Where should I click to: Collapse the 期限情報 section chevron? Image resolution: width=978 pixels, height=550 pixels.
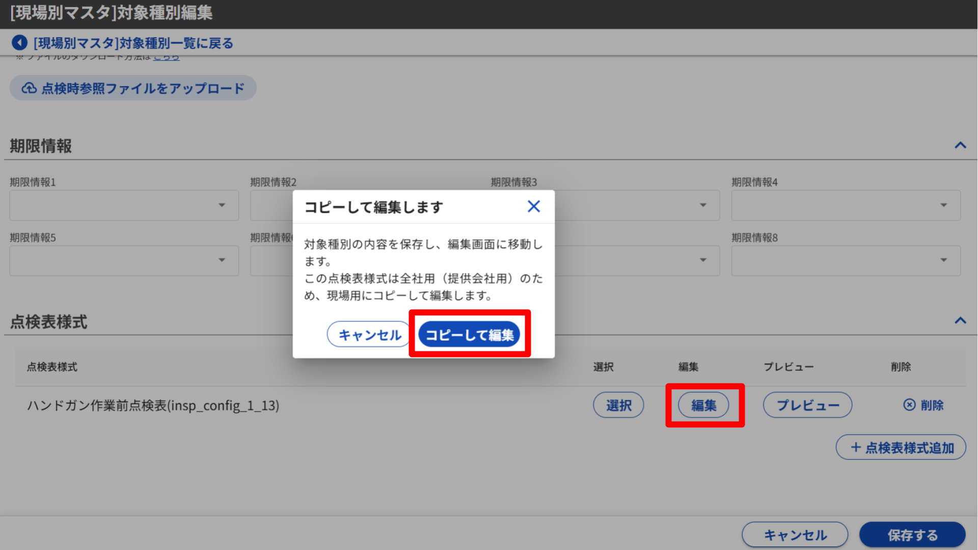tap(960, 146)
